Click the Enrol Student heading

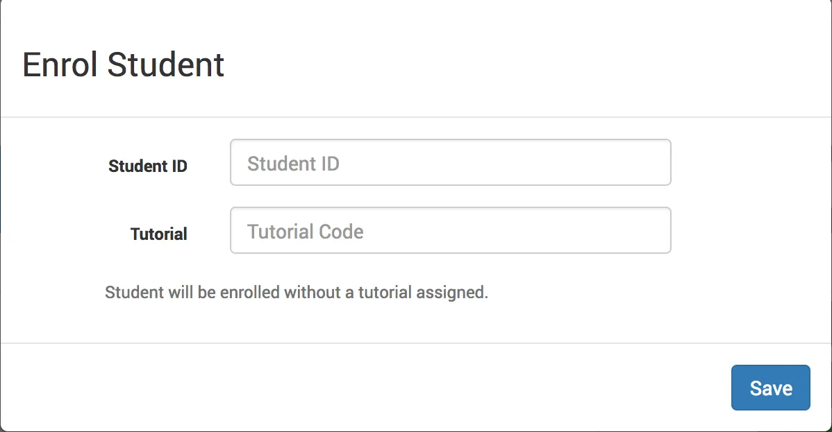pos(124,64)
